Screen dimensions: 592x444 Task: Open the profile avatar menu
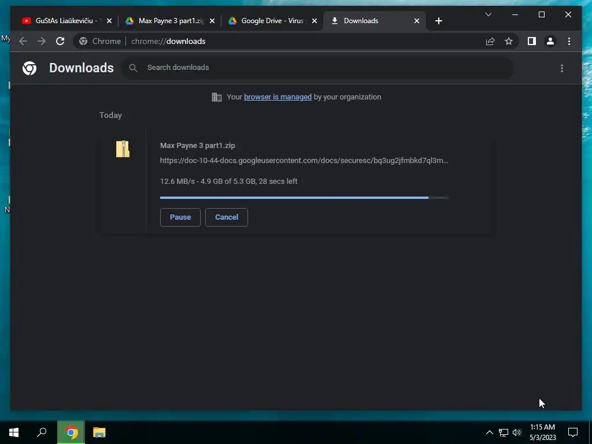tap(550, 41)
